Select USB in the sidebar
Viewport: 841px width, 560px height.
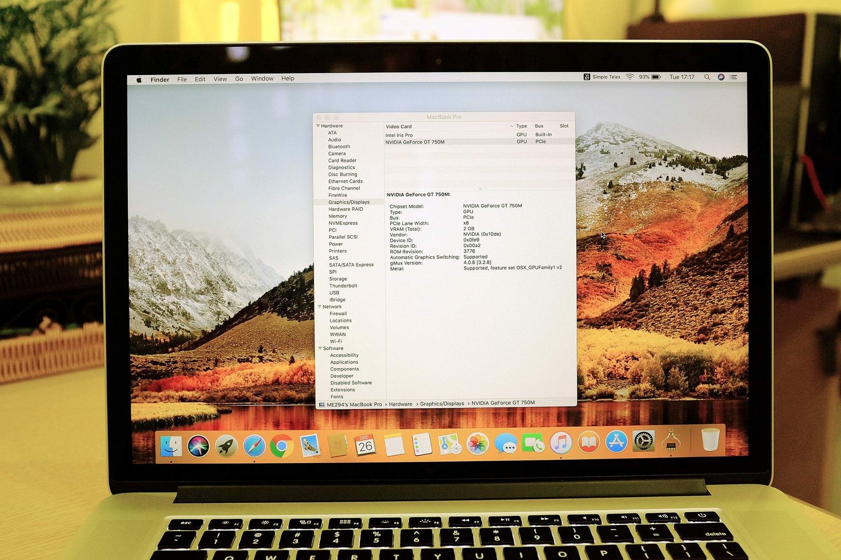coord(334,293)
